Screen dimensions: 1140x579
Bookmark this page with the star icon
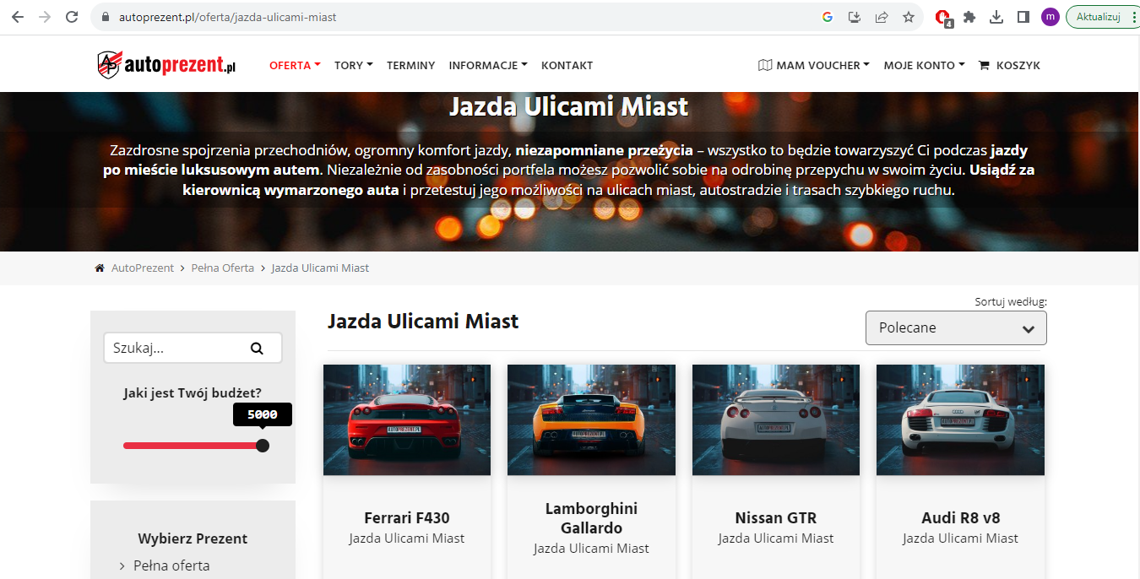909,17
